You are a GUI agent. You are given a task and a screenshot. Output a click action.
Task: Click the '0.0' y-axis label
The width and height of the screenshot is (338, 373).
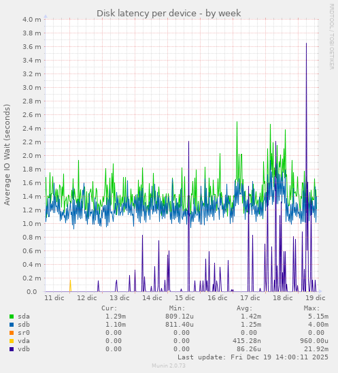[x=32, y=292]
